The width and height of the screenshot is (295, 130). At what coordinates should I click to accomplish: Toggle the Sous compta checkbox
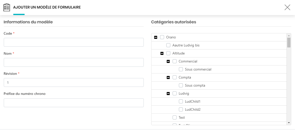(x=181, y=85)
